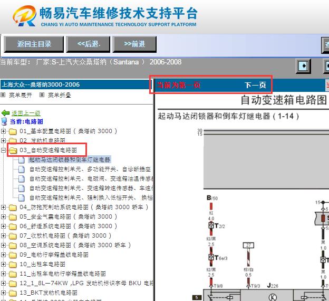Expand the 11_出租车电动行李箱盖锁电路图 folder
329x301 pixels.
click(3, 274)
